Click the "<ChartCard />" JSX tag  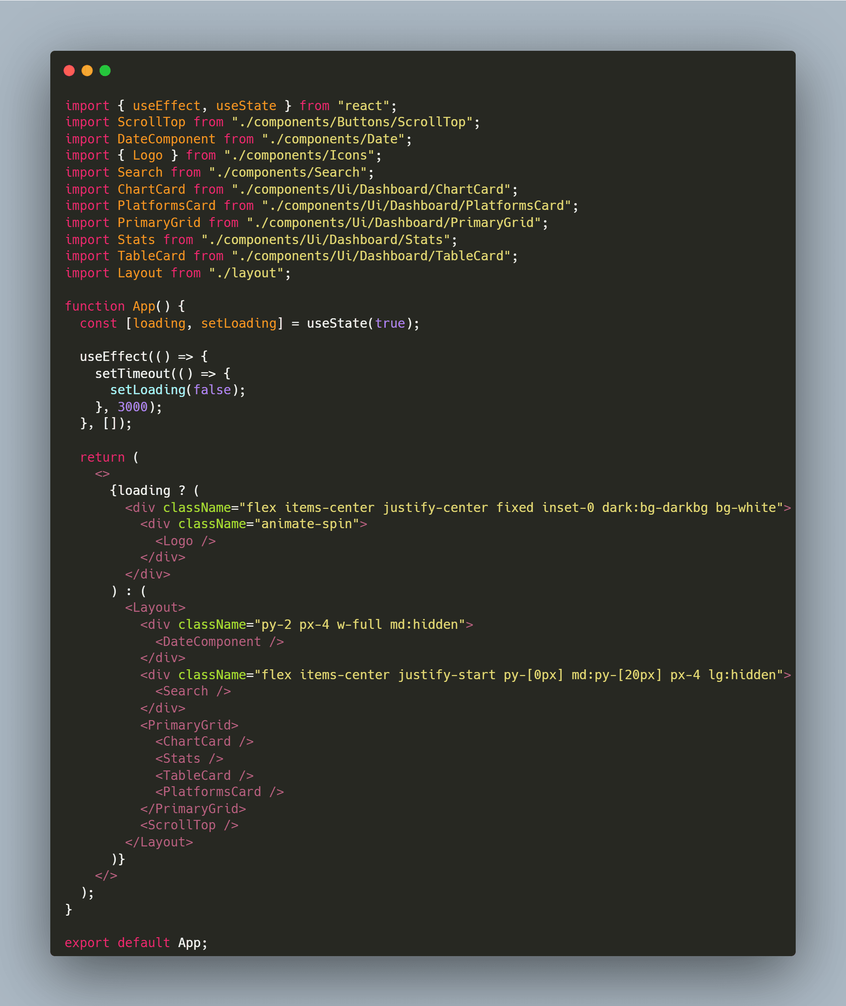204,742
